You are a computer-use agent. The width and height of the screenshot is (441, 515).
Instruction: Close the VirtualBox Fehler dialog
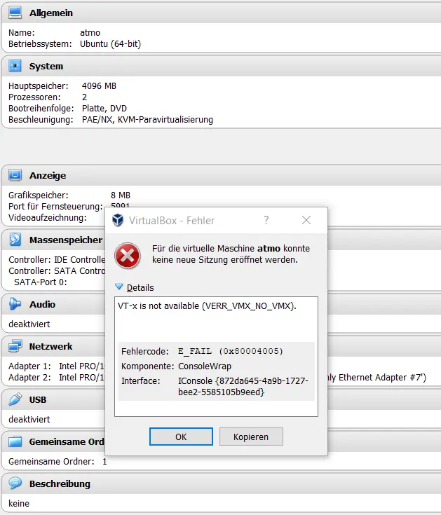[306, 220]
